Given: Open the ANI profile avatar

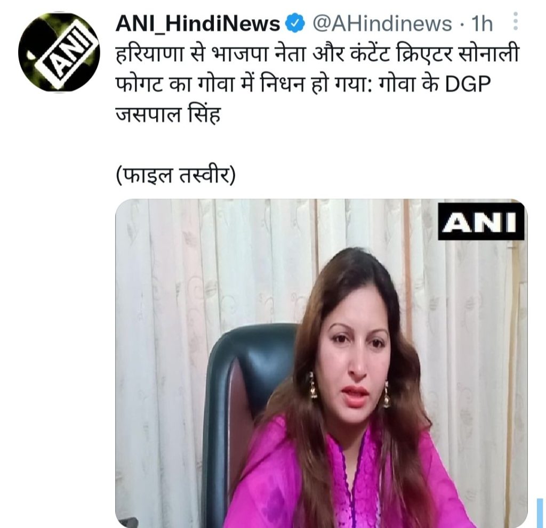Looking at the screenshot, I should 59,53.
